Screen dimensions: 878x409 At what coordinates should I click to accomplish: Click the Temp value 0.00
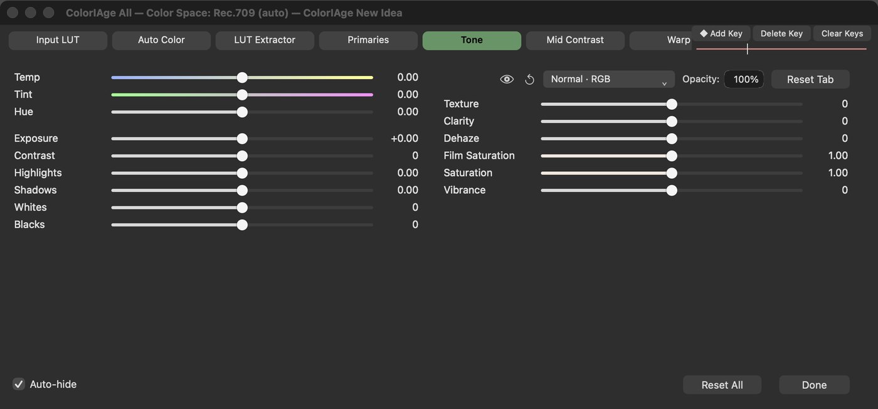pyautogui.click(x=408, y=77)
